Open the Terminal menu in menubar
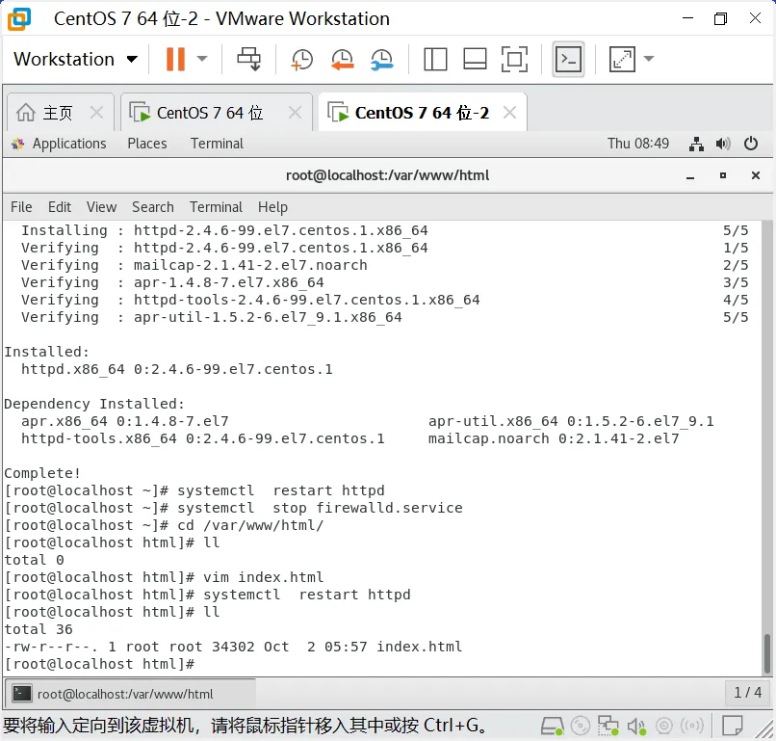This screenshot has height=741, width=776. coord(216,207)
